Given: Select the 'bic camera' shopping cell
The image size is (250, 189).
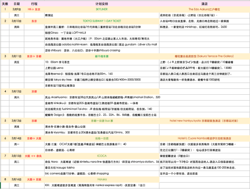Looking at the screenshot, I should [102, 174].
